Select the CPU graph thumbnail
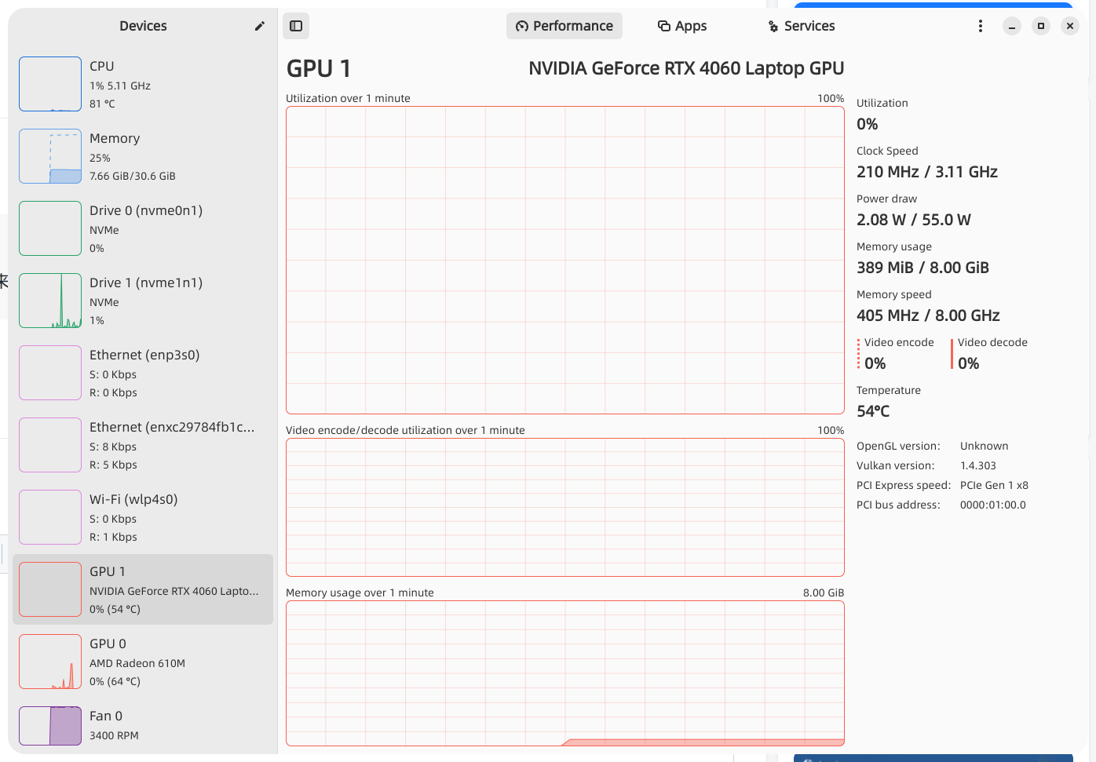Image resolution: width=1096 pixels, height=762 pixels. (50, 84)
